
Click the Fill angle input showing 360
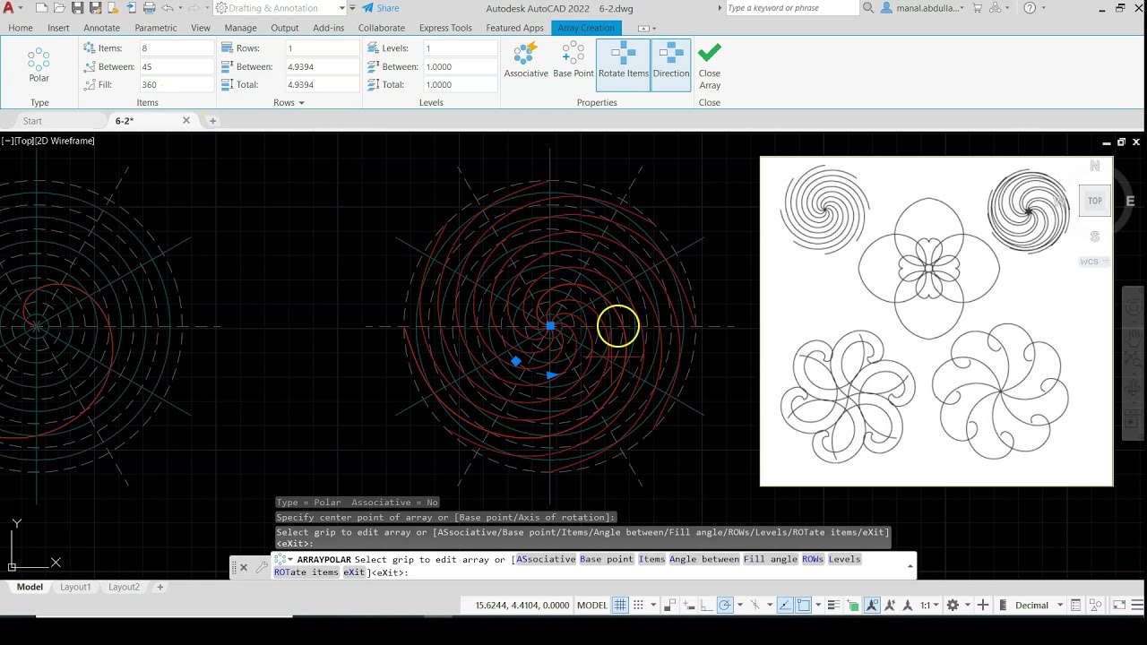(176, 84)
